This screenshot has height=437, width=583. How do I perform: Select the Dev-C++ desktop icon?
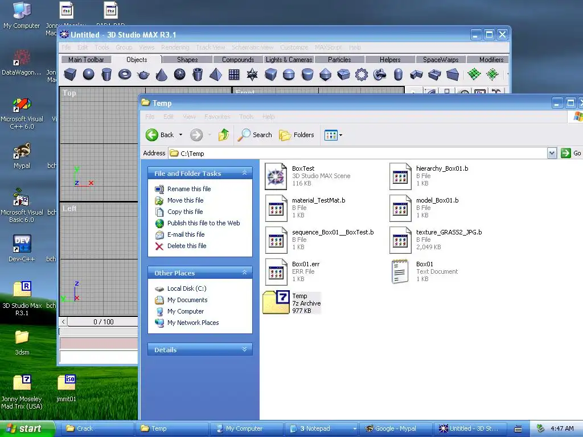(22, 248)
